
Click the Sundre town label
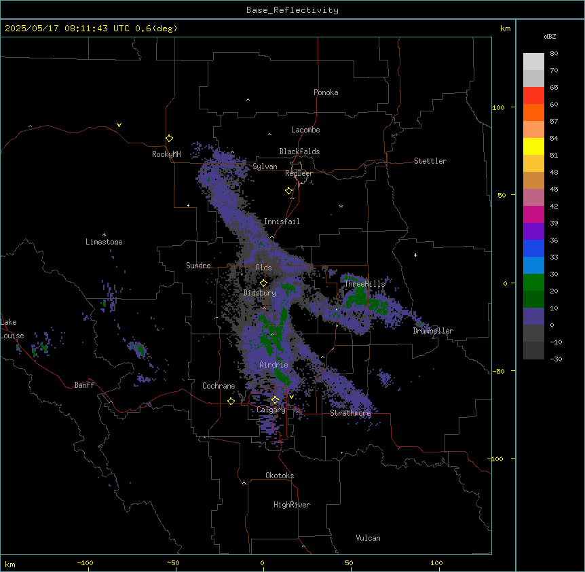click(x=198, y=266)
